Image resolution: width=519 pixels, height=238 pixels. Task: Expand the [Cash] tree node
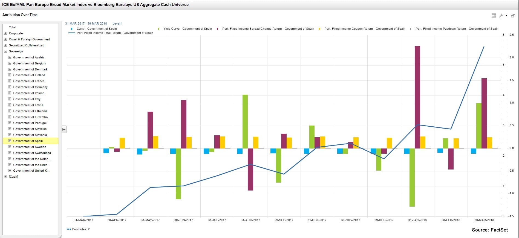pyautogui.click(x=5, y=177)
